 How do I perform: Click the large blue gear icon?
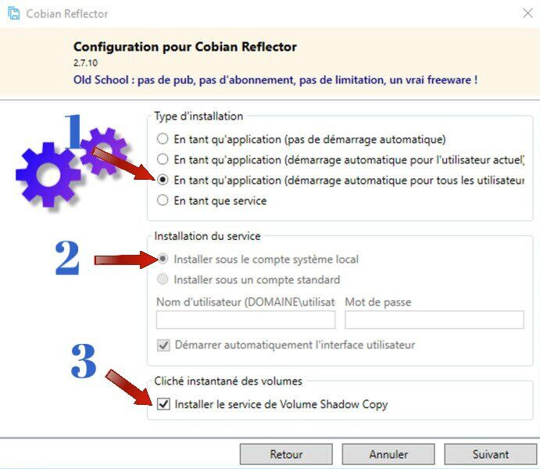[48, 175]
